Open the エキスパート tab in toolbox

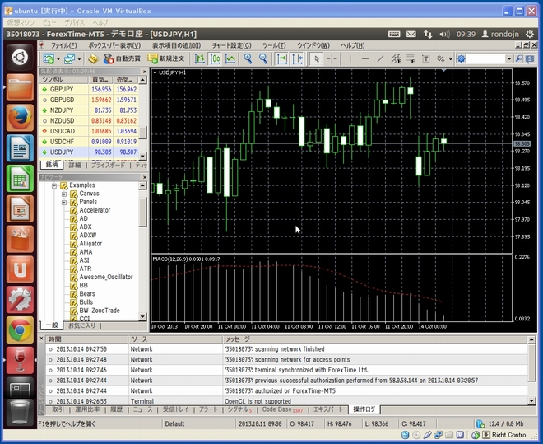coord(328,409)
